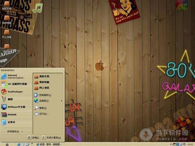Open 我的文档 in Start menu right pane

[x=42, y=76]
